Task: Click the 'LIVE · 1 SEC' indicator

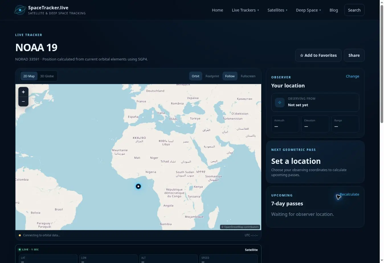Action: (x=29, y=250)
